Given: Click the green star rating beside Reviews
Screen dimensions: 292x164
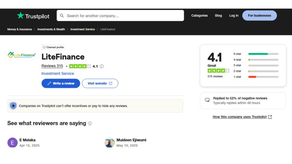Looking at the screenshot, I should [80, 66].
